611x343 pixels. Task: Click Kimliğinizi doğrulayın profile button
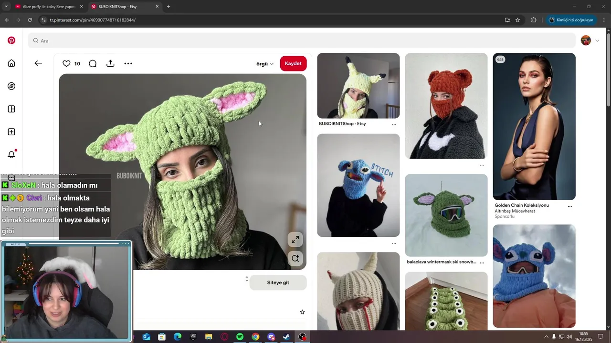tap(571, 20)
